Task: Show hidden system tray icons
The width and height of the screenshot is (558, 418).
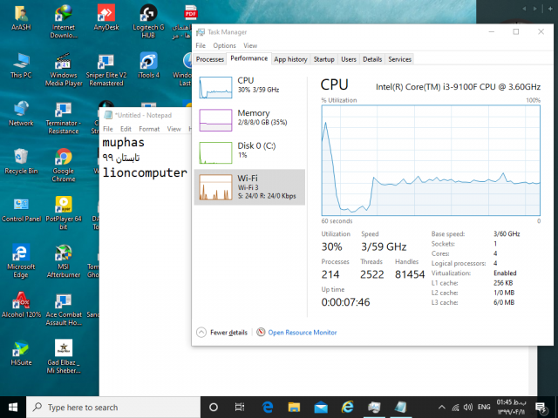Action: (x=442, y=408)
